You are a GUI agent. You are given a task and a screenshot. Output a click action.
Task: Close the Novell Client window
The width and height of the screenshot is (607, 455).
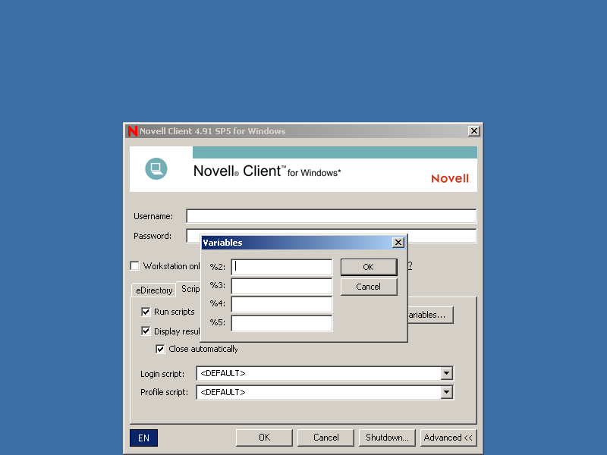(473, 131)
